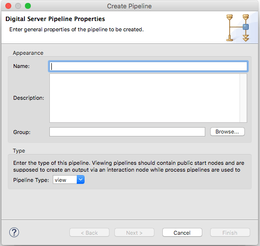Click the 'Digital Server Pipeline Properties' heading
The width and height of the screenshot is (260, 246).
(x=55, y=19)
